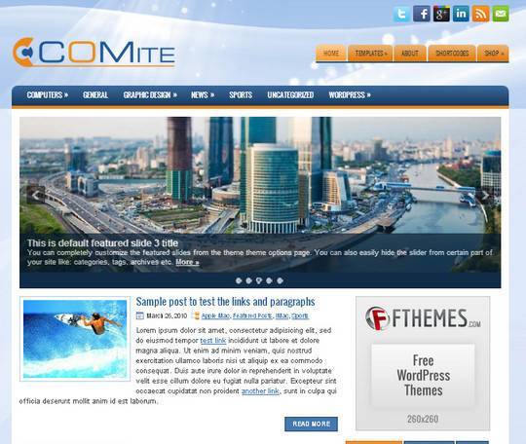This screenshot has height=444, width=526.
Task: Select the third slider pagination dot
Action: (x=259, y=280)
